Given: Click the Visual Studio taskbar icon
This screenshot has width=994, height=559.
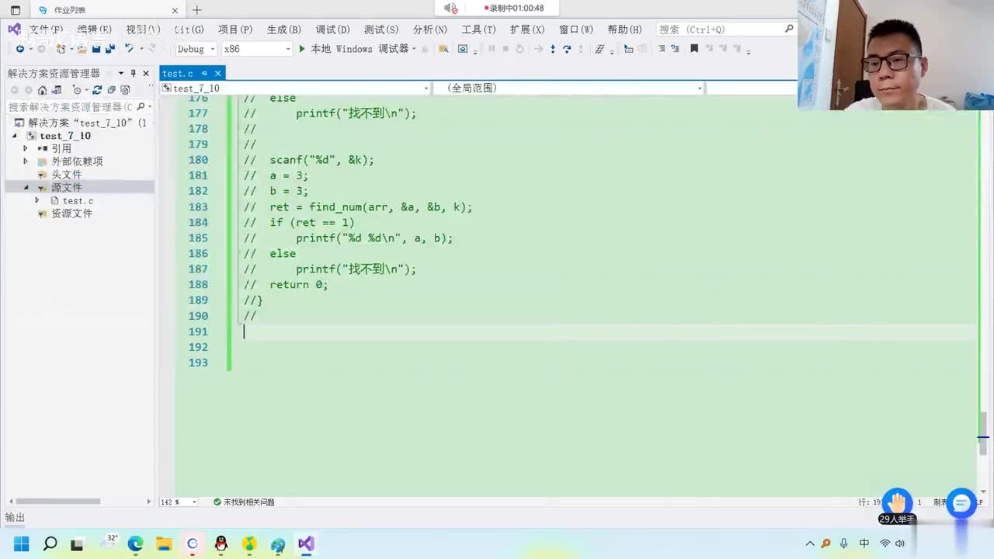Looking at the screenshot, I should [306, 543].
